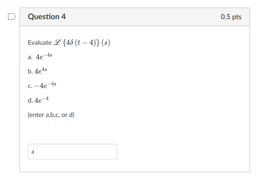Click the 'Evaluate' question text
266x186 pixels.
pyautogui.click(x=39, y=42)
